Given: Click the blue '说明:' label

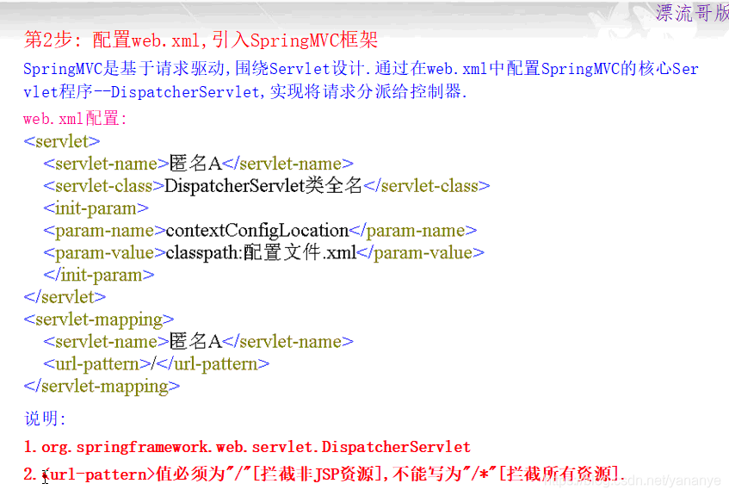Looking at the screenshot, I should click(45, 418).
